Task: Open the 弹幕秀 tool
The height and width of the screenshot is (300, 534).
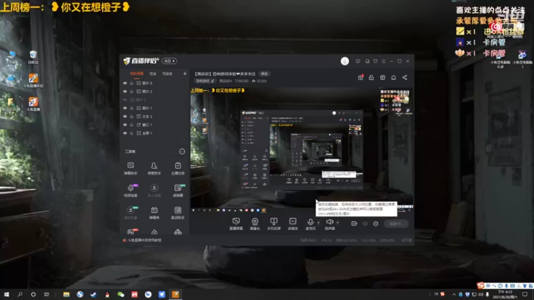Action: pos(154,213)
